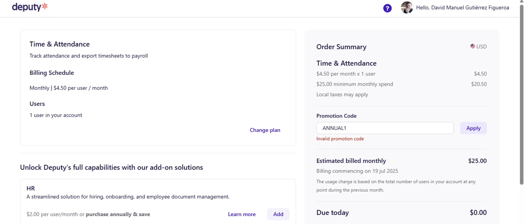Click the 'Billing Schedule' heading
Screen dimensions: 524x224
(x=52, y=73)
